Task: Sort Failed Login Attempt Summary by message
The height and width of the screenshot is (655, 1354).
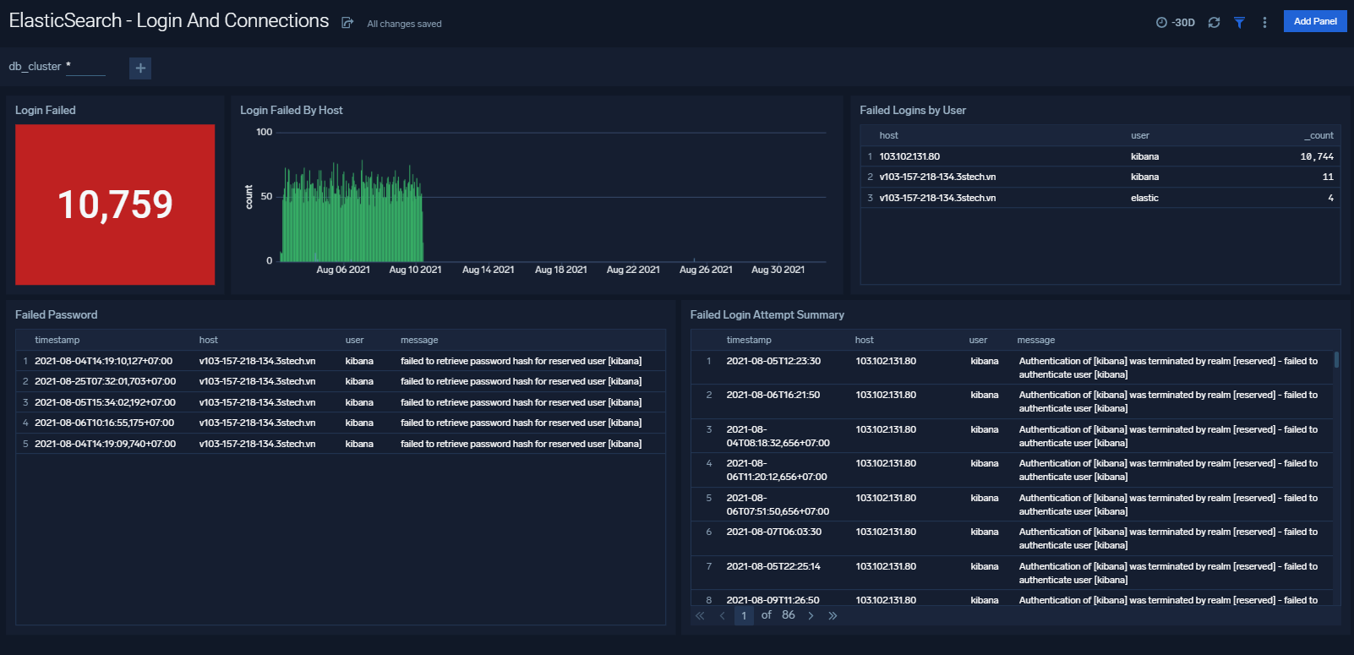Action: 1035,340
